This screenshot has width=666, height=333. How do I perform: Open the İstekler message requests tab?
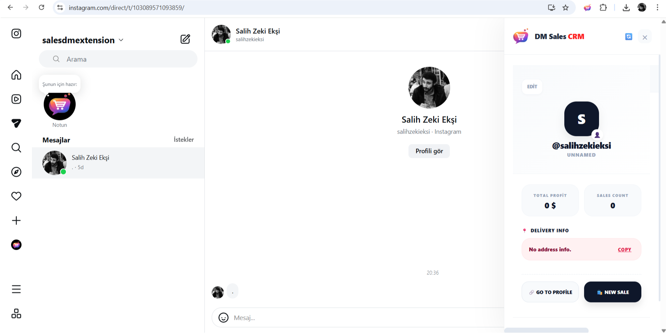coord(184,139)
